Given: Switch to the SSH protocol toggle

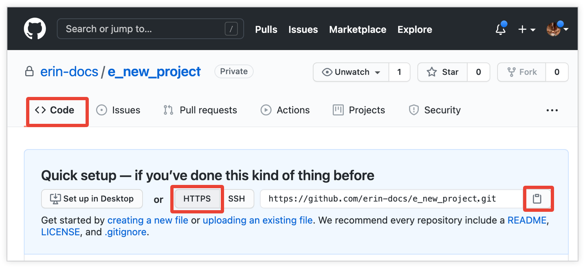Looking at the screenshot, I should 237,199.
